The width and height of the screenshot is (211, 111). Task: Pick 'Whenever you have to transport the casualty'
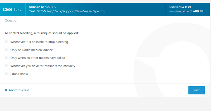pos(6,66)
